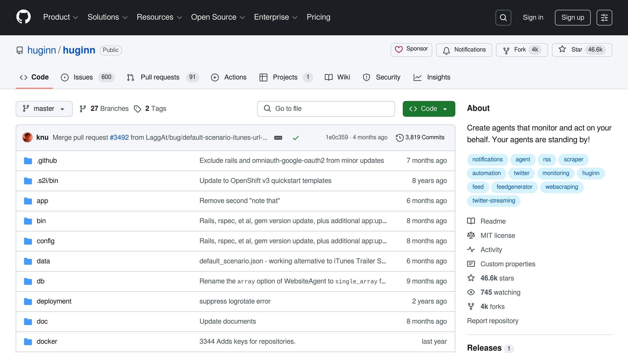Switch to the Pull requests tab
Screen dimensions: 628x353
pos(163,77)
